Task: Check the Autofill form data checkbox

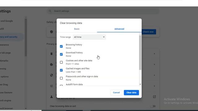Action: (61, 85)
